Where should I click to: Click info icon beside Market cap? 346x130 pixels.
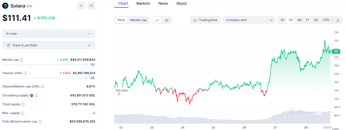pos(22,60)
